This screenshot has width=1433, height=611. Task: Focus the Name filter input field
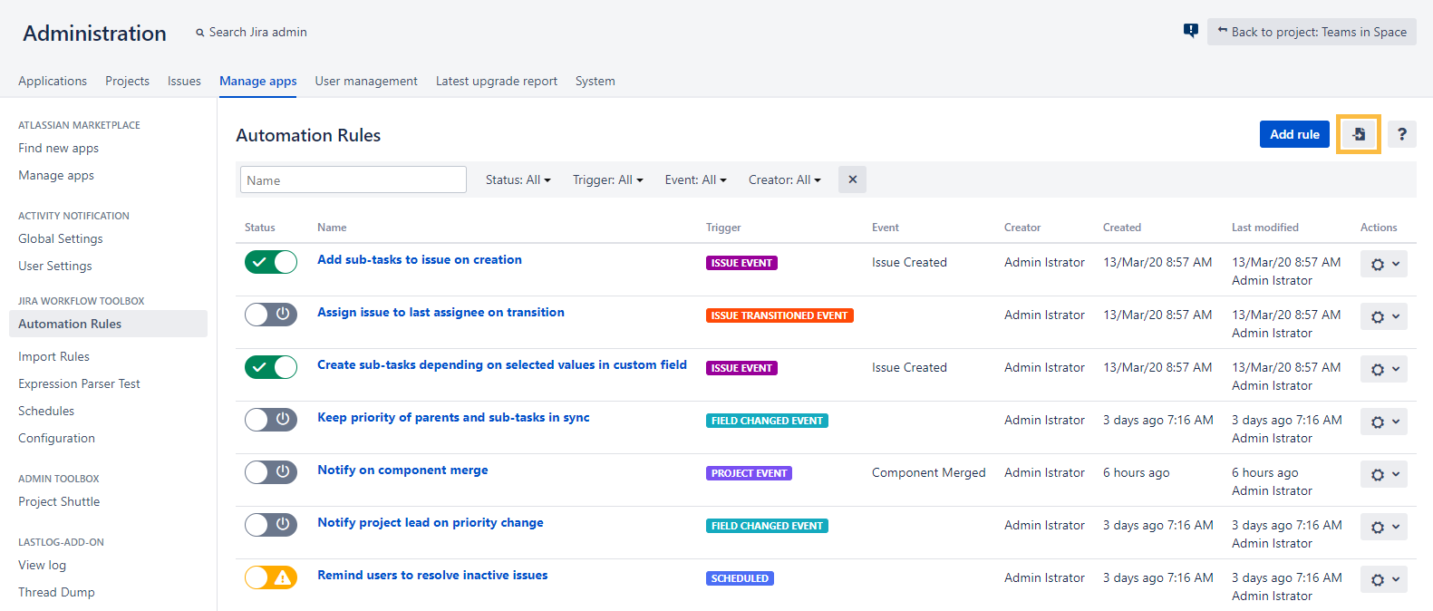[353, 179]
